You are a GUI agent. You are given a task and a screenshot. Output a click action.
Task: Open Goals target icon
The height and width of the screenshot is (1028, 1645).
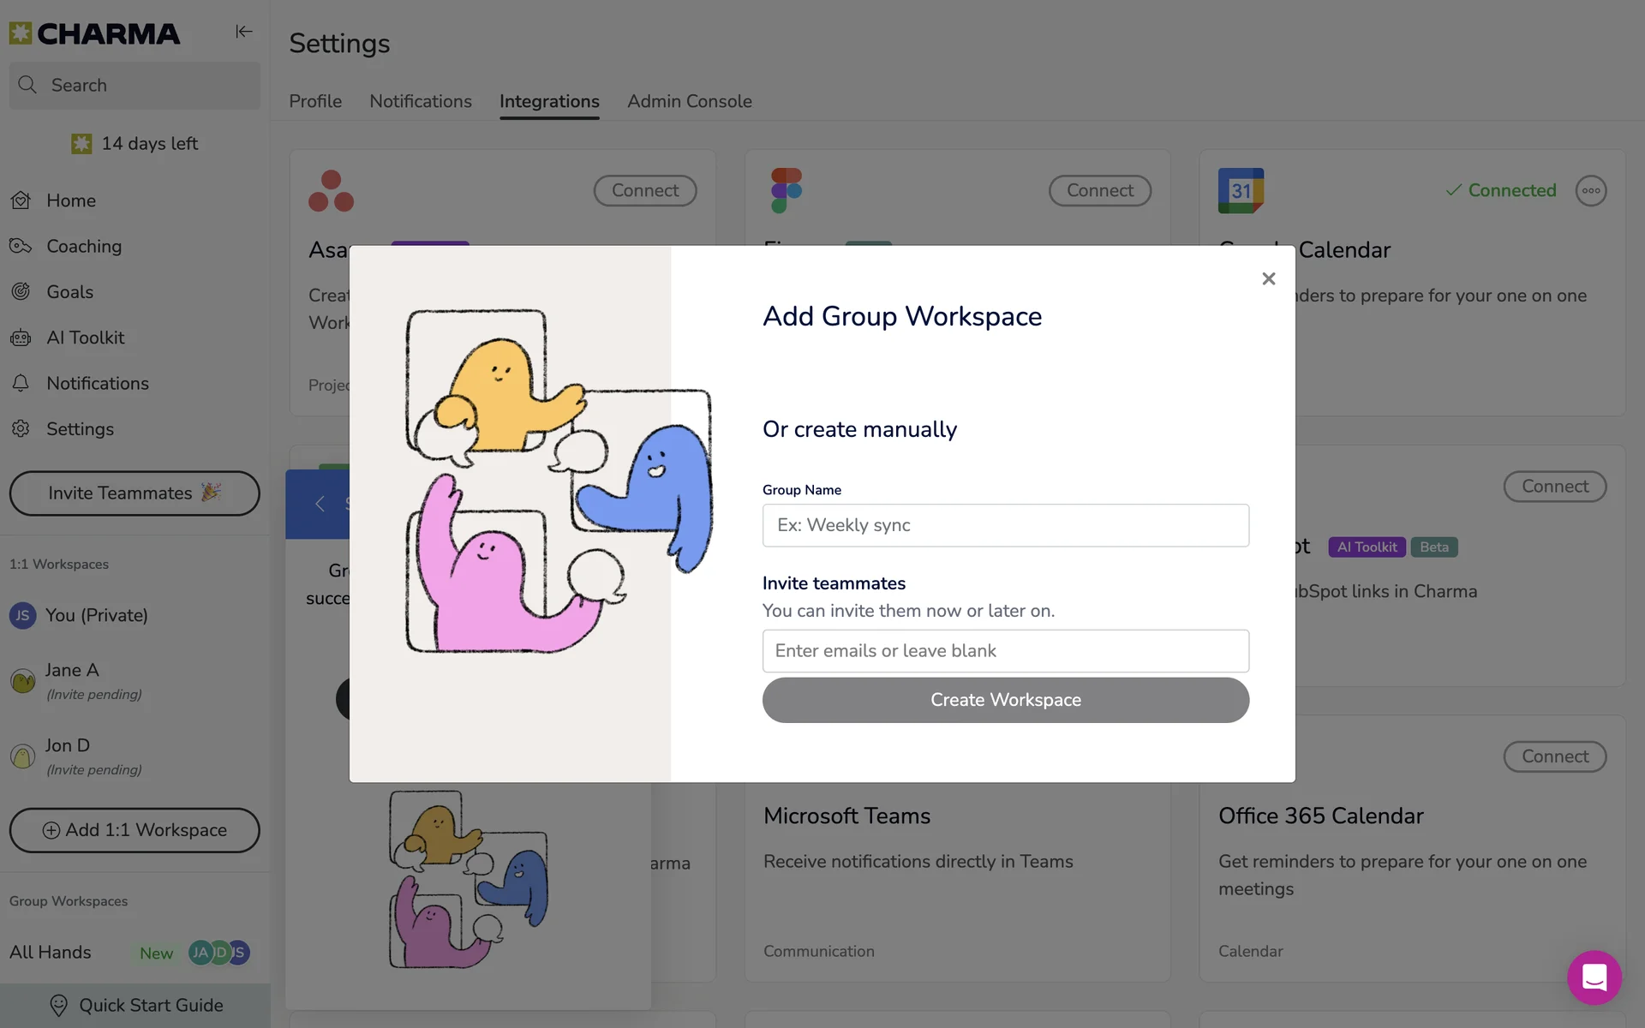(21, 292)
